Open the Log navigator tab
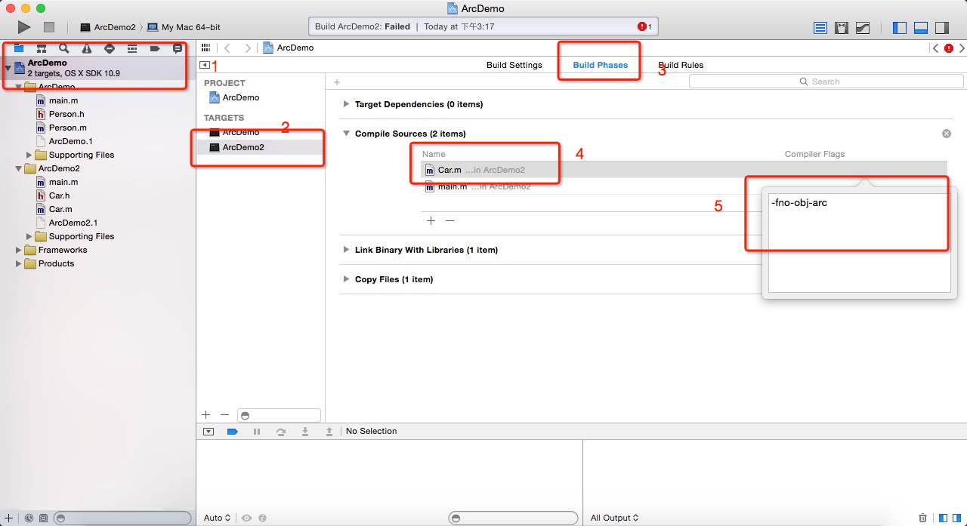Viewport: 967px width, 526px height. tap(178, 48)
